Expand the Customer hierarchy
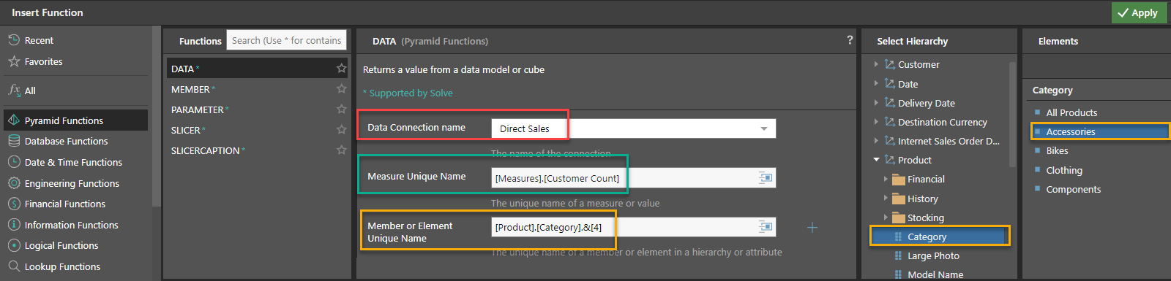 [x=876, y=64]
